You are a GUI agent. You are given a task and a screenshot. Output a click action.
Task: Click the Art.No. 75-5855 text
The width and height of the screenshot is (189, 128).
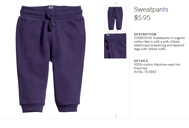point(145,72)
